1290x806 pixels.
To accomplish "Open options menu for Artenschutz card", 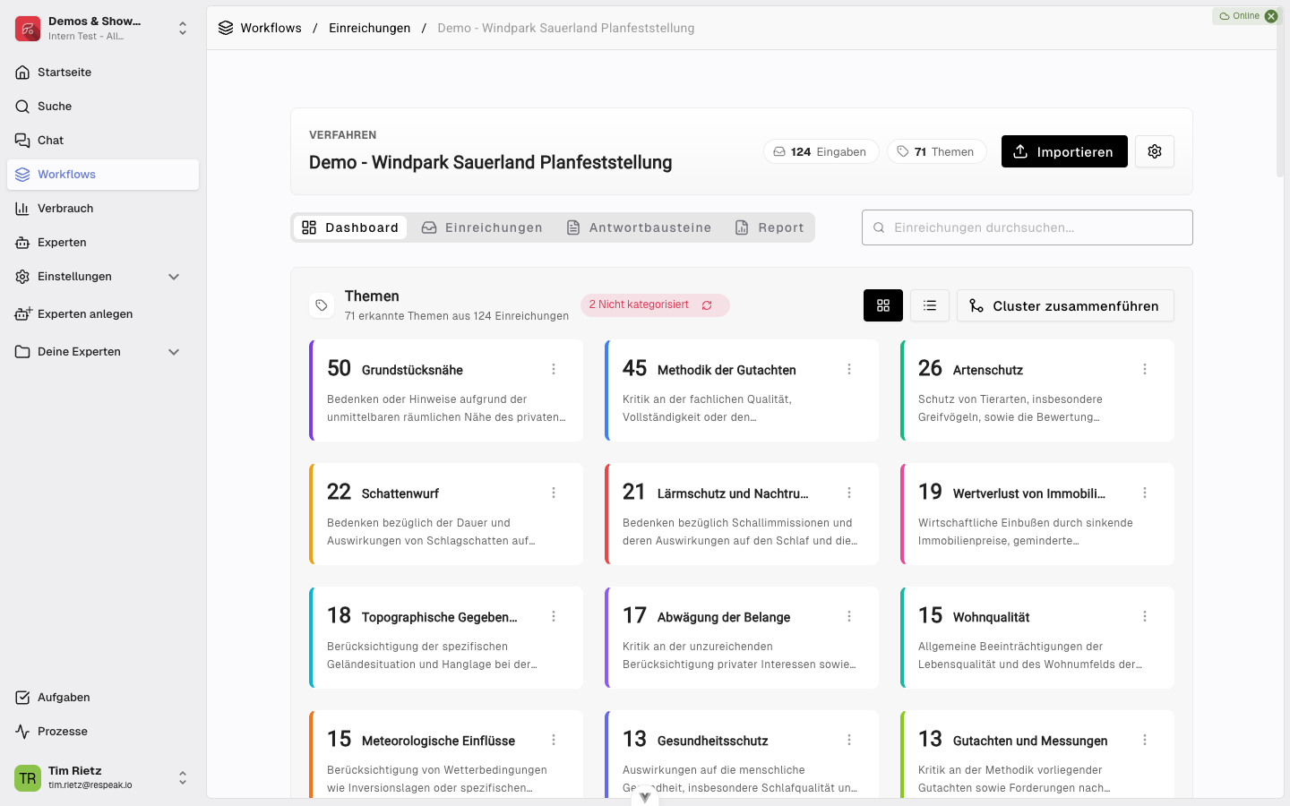I will point(1145,369).
